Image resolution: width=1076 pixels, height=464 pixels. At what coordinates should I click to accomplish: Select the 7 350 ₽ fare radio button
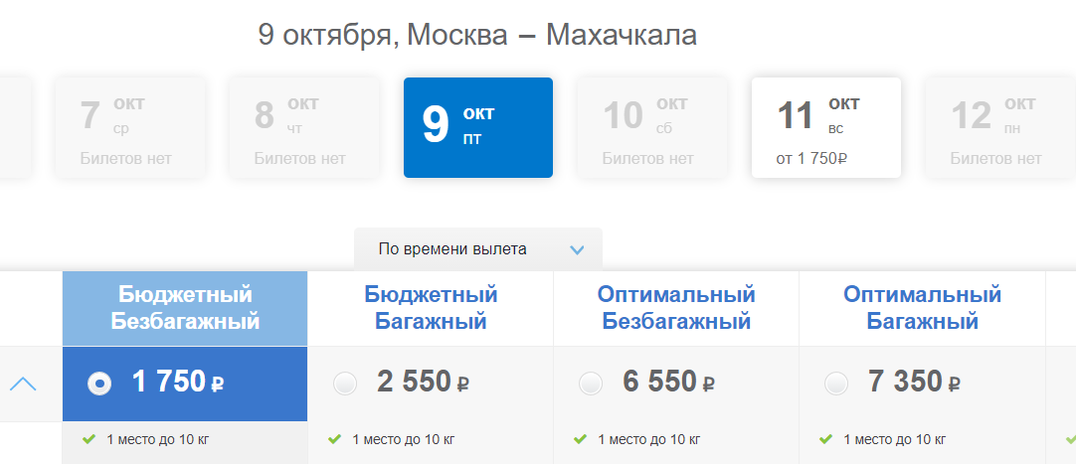(835, 384)
